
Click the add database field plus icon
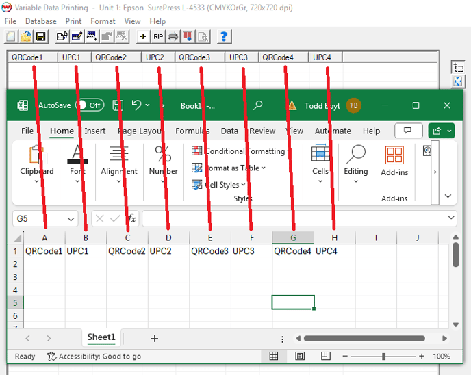coord(92,37)
